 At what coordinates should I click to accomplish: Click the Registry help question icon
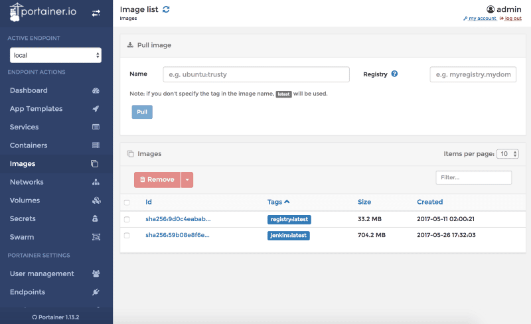[x=394, y=74]
